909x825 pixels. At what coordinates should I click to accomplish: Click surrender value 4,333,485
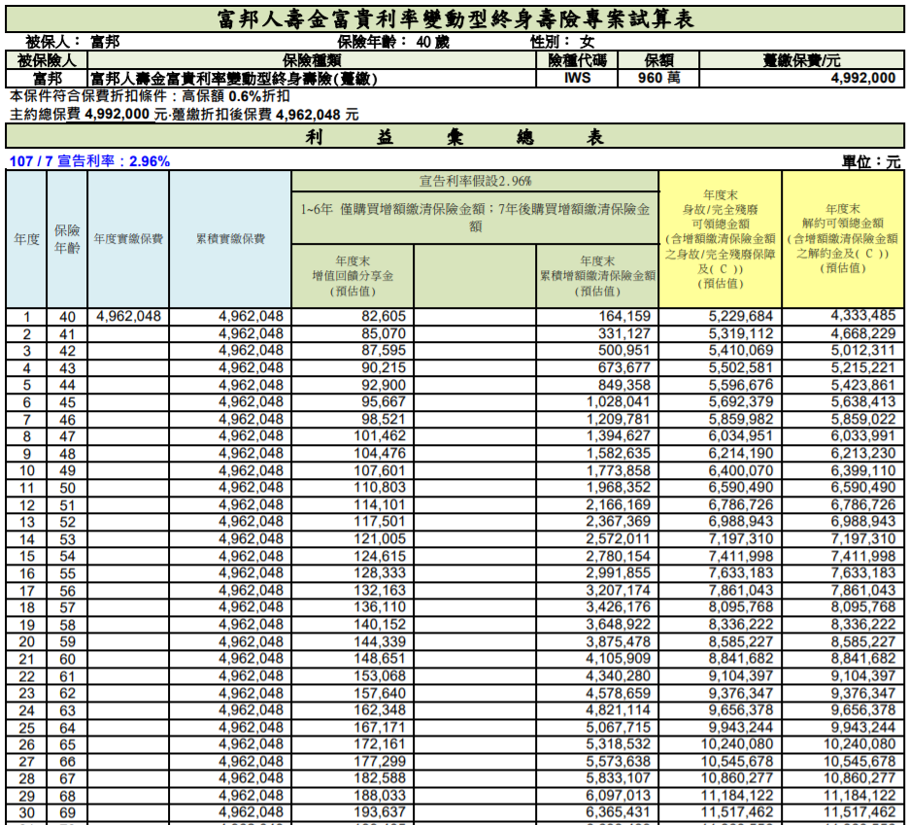862,316
